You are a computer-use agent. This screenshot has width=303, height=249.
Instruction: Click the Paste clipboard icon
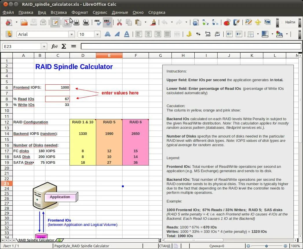pos(138,22)
